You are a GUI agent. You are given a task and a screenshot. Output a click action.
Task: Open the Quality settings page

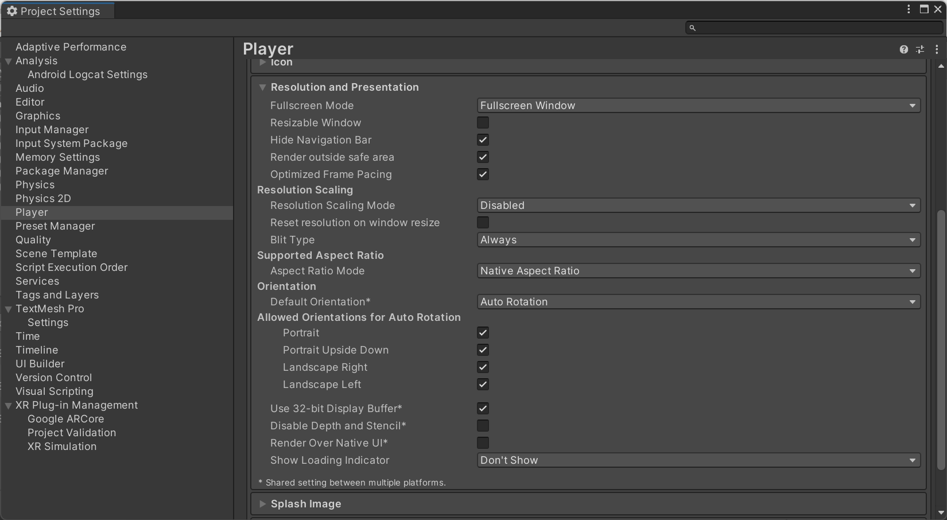tap(33, 240)
